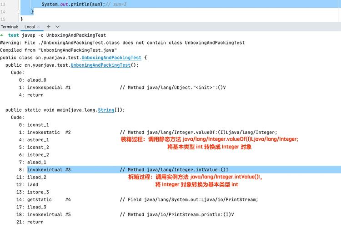341x227 pixels.
Task: Click the '7: aload_1' instruction
Action: 33,162
